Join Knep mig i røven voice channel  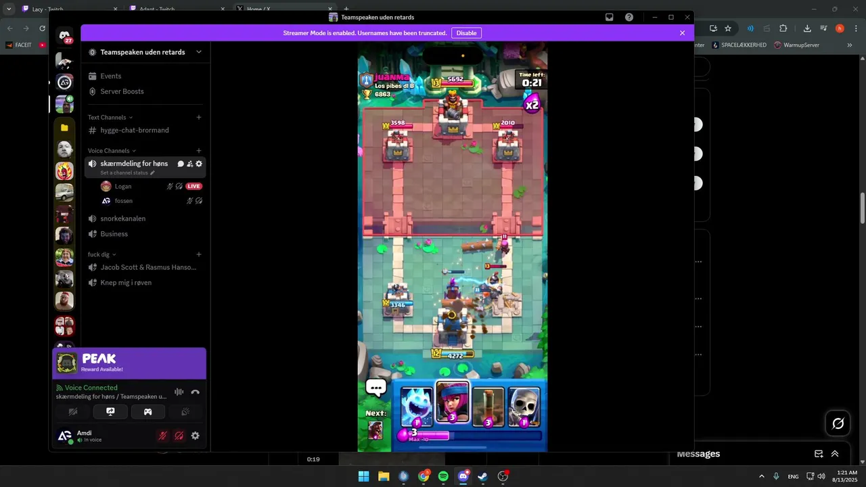[126, 283]
